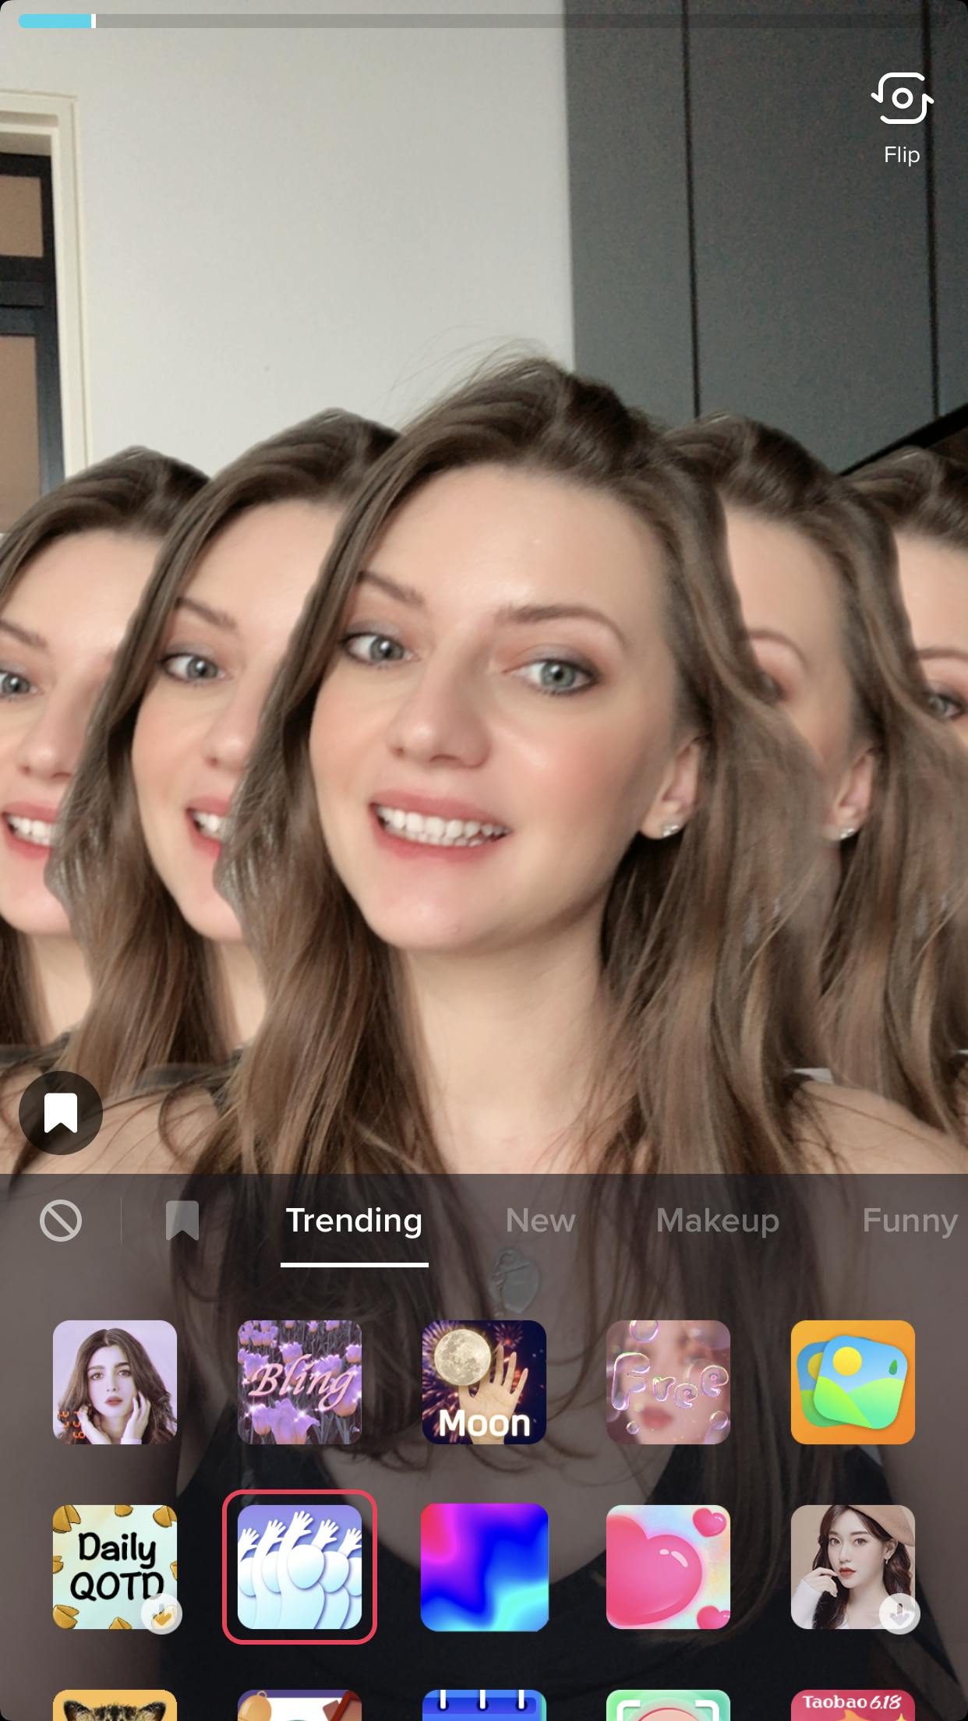Select the Taobao 618 effect
This screenshot has height=1721, width=968.
[853, 1705]
